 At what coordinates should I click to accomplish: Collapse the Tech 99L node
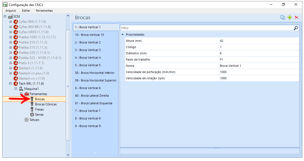[11, 84]
